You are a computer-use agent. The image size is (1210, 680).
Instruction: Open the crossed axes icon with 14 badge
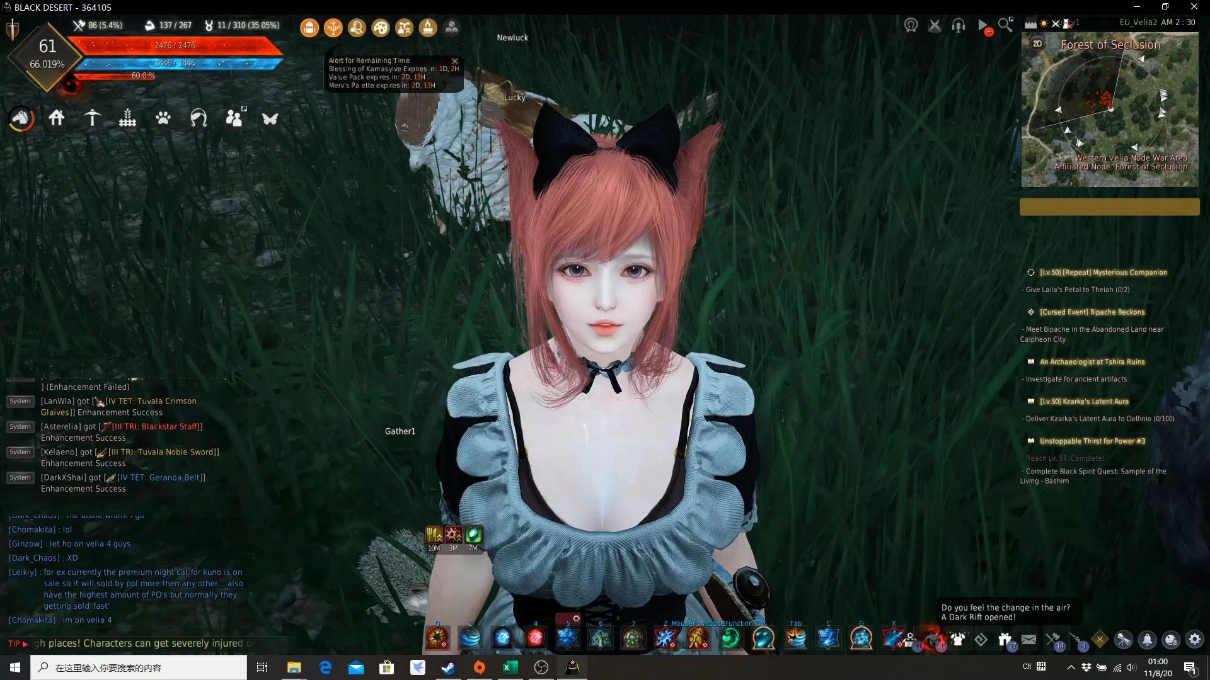1052,640
